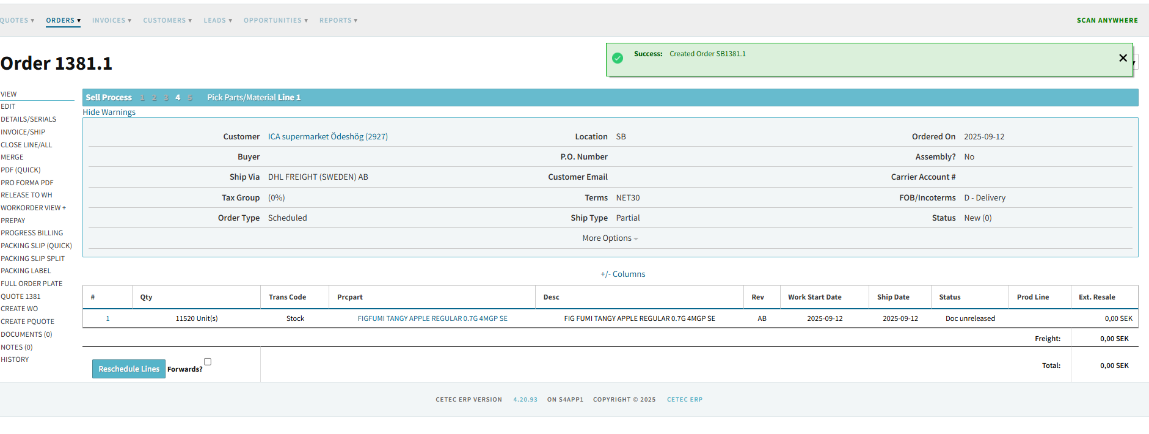This screenshot has height=434, width=1149.
Task: Sort by Ship Date column header
Action: coord(893,297)
